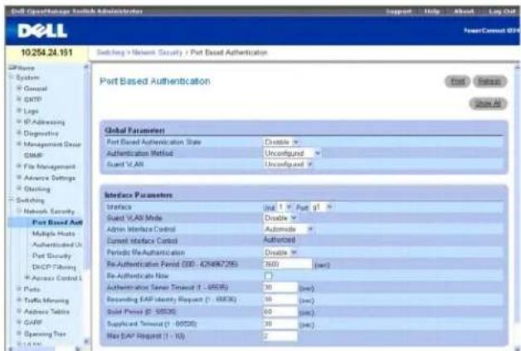Image resolution: width=521 pixels, height=351 pixels.
Task: Expand the Spanning Tree node
Action: click(x=19, y=334)
